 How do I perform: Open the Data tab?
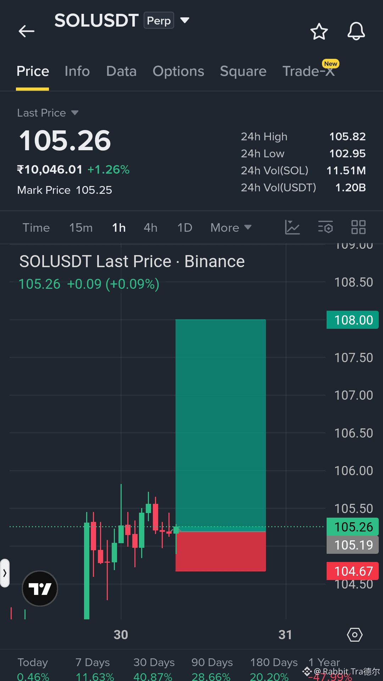pyautogui.click(x=121, y=71)
